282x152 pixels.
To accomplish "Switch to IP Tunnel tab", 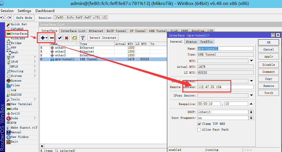I will [x=138, y=31].
